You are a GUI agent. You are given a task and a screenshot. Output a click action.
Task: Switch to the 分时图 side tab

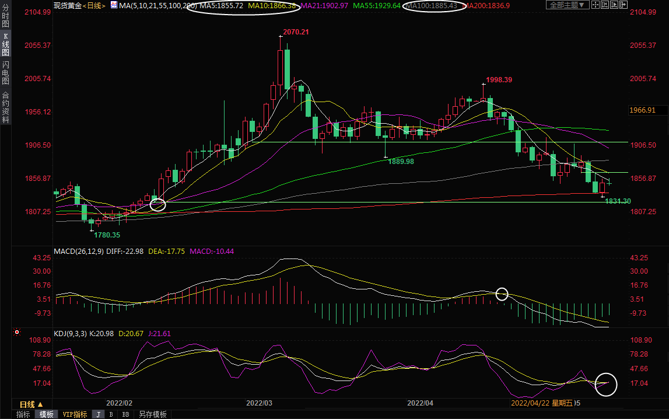pyautogui.click(x=5, y=16)
